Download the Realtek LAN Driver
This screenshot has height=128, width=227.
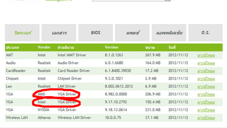click(x=206, y=87)
